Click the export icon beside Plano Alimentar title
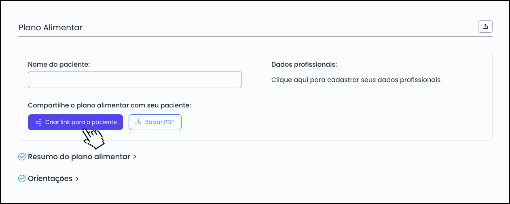This screenshot has height=204, width=510. click(x=485, y=27)
